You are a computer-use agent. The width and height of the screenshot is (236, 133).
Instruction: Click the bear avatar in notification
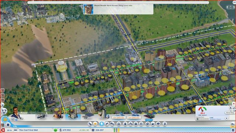88,9
